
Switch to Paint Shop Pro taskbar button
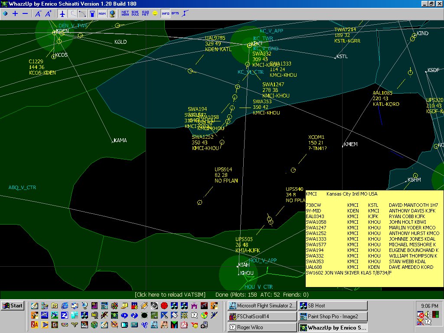(333, 316)
